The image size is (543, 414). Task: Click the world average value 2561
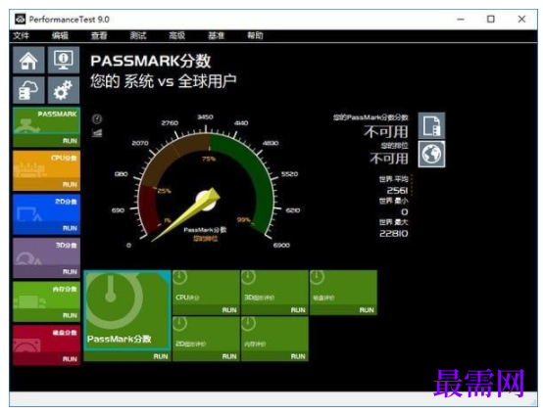coord(397,190)
